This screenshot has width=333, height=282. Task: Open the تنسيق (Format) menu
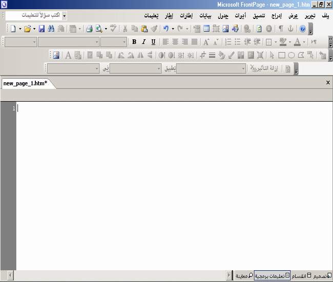(x=260, y=16)
